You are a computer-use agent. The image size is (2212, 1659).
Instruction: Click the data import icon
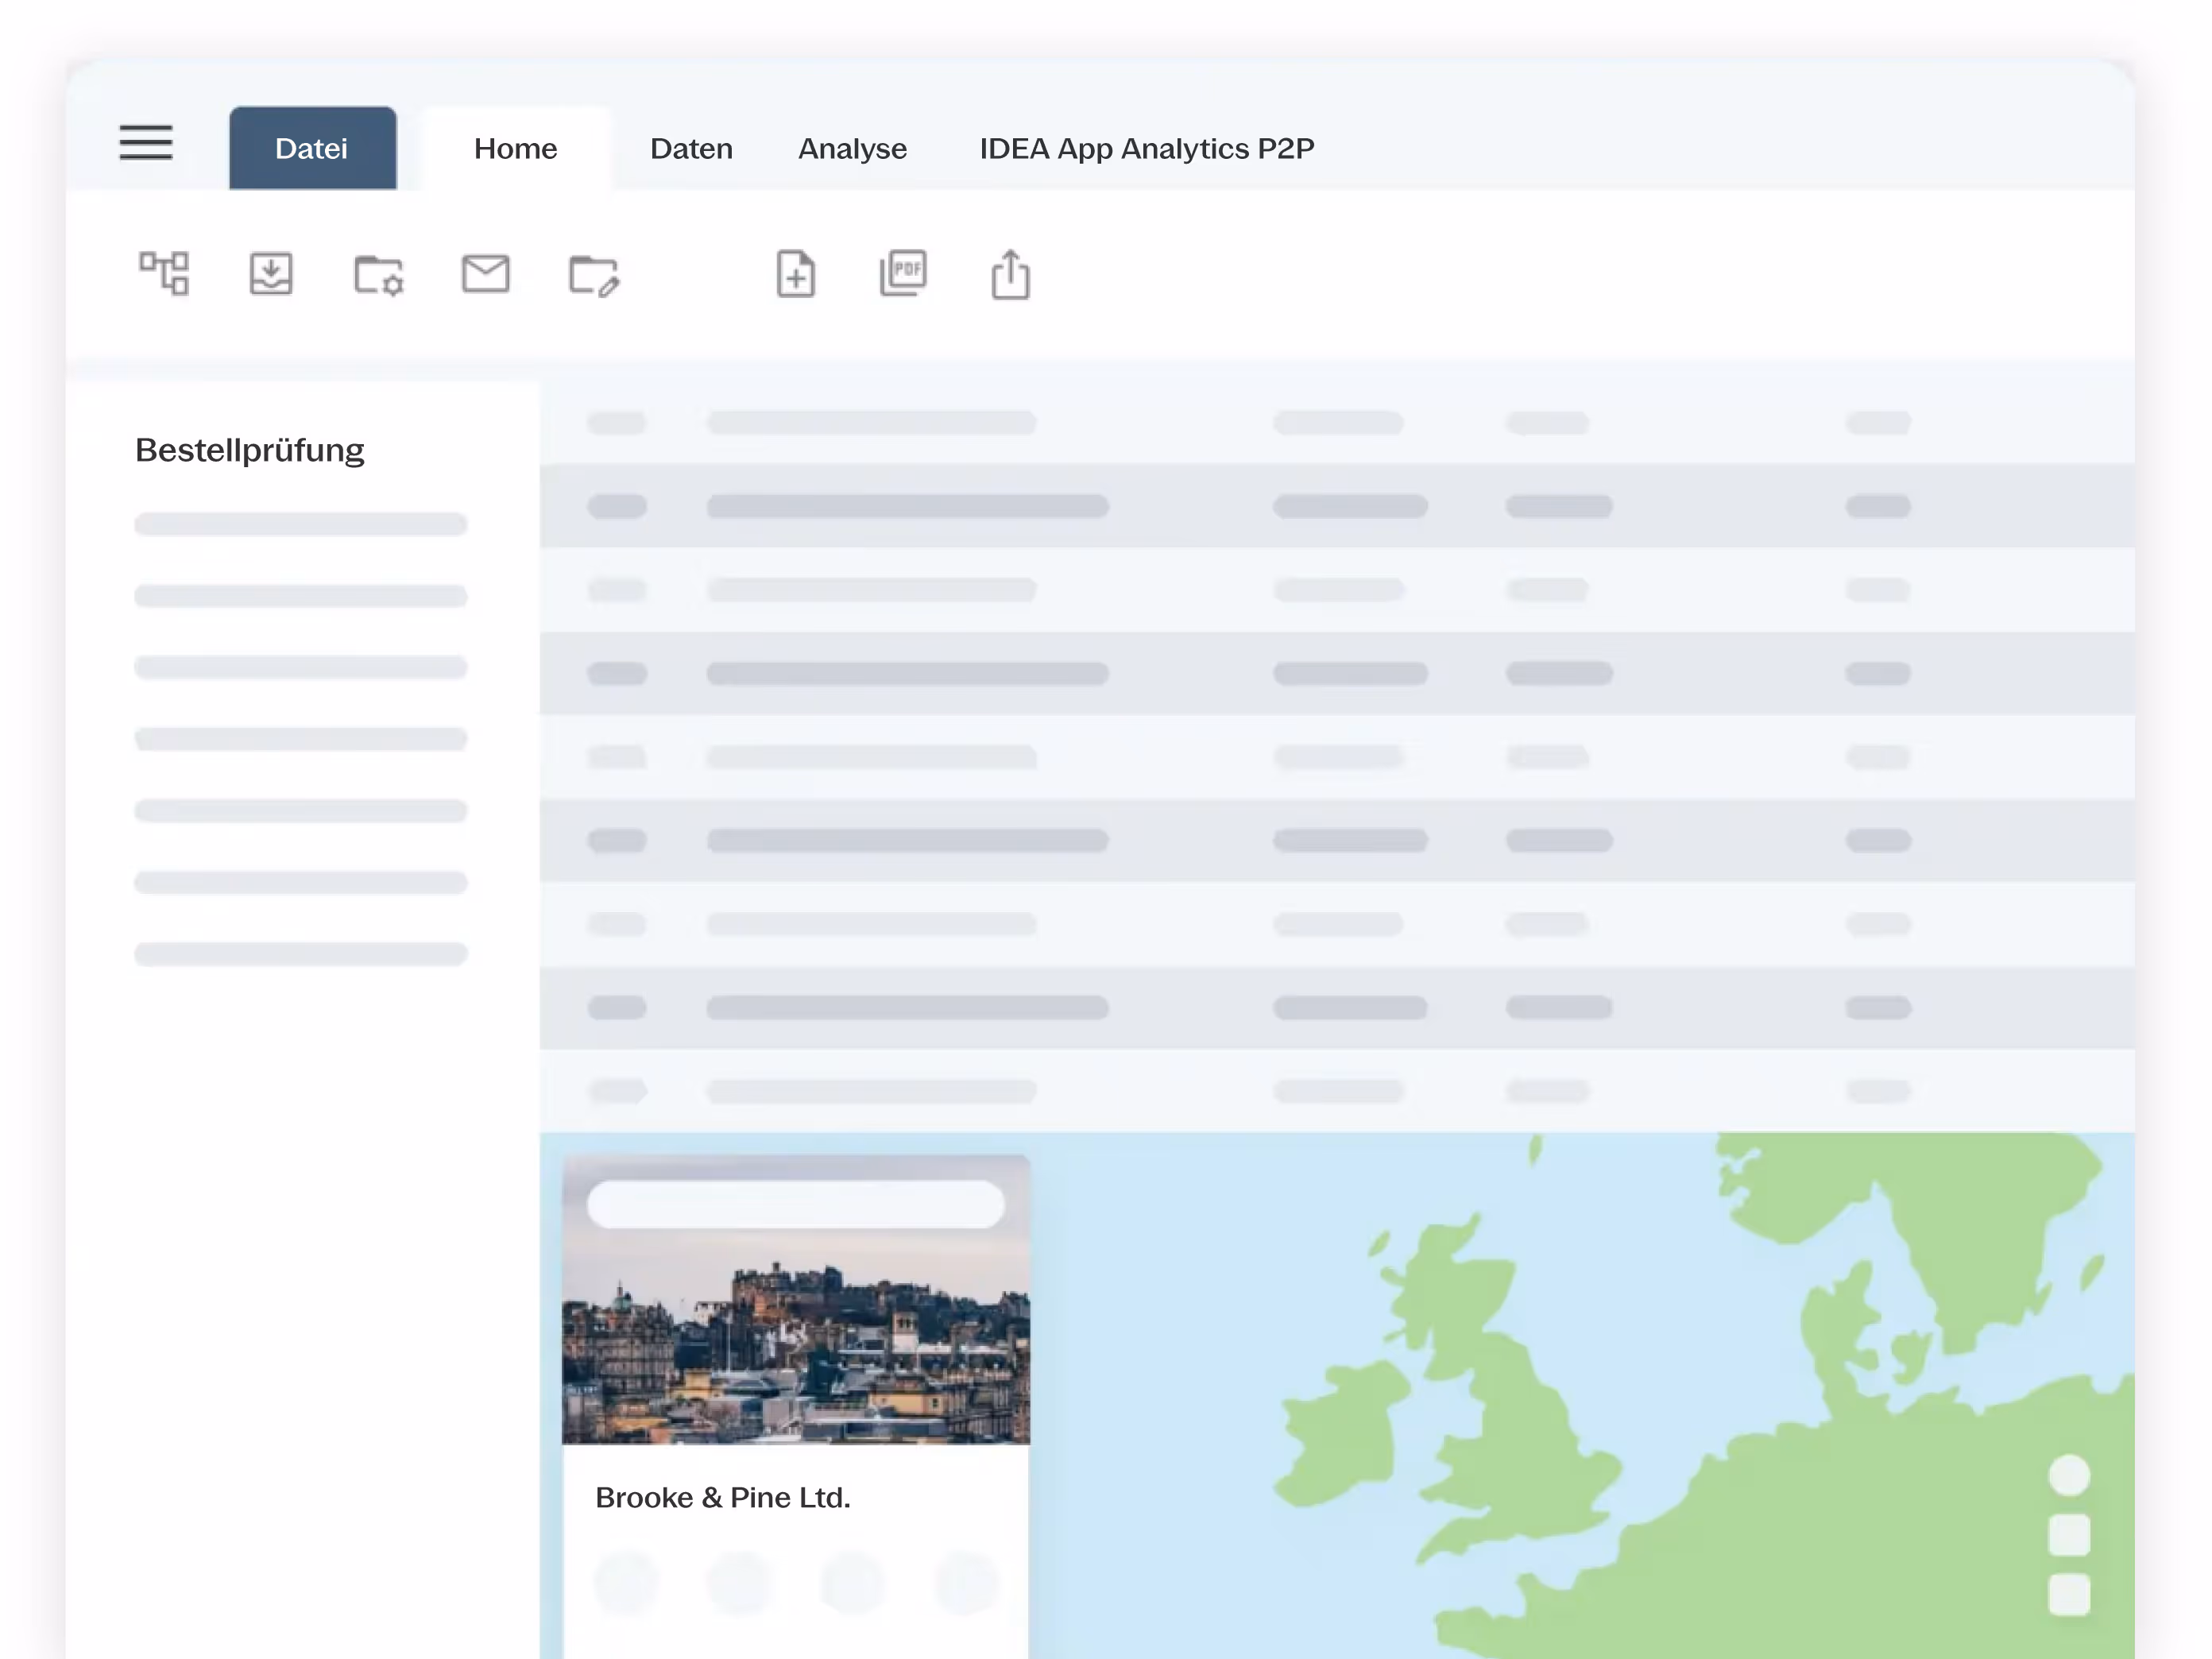click(x=270, y=274)
